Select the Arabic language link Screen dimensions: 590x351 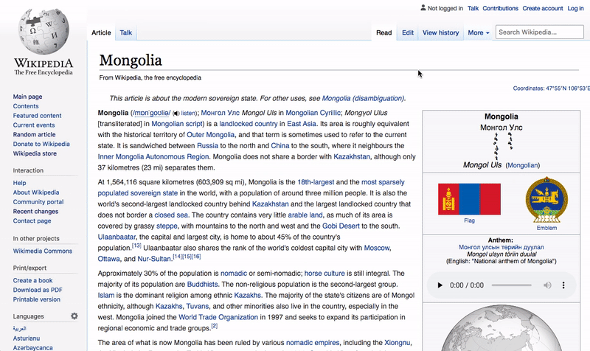click(20, 328)
